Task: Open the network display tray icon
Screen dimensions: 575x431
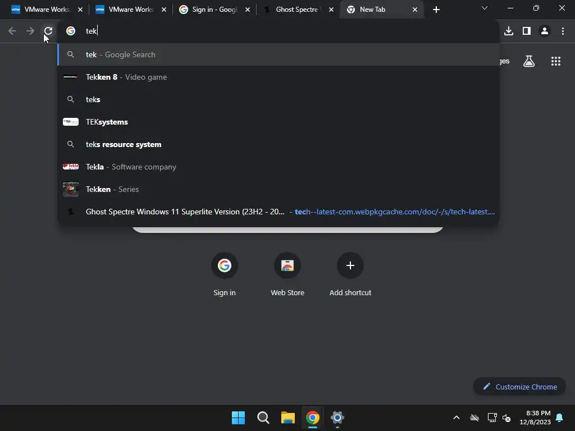Action: pyautogui.click(x=492, y=418)
